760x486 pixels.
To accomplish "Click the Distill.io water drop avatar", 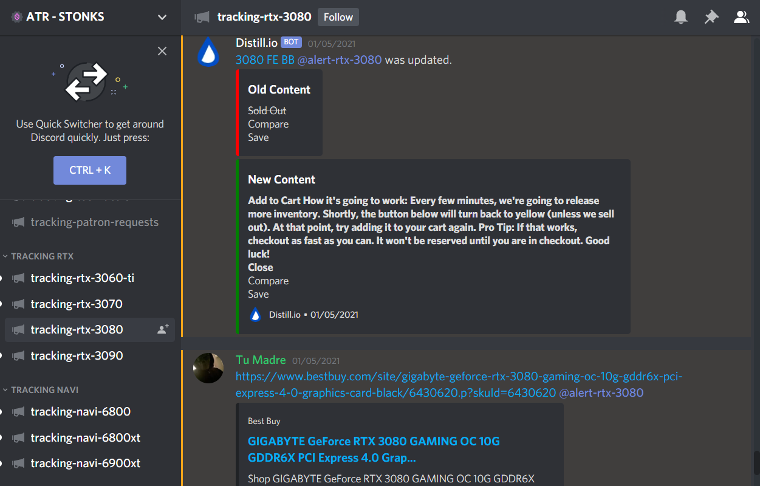I will (x=208, y=52).
